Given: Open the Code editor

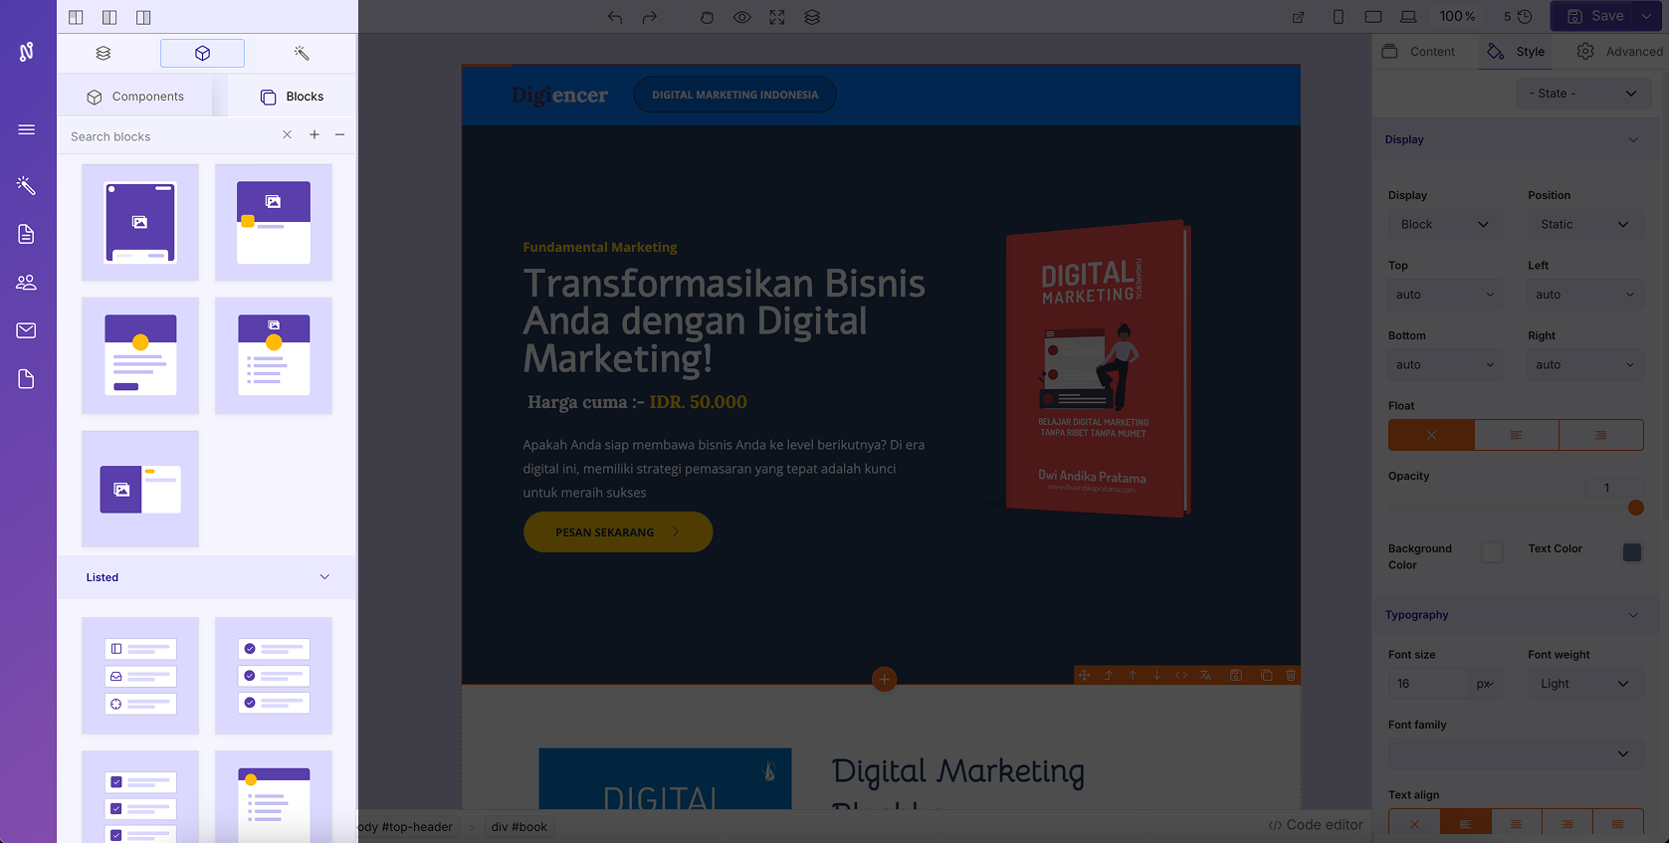Looking at the screenshot, I should pos(1315,825).
